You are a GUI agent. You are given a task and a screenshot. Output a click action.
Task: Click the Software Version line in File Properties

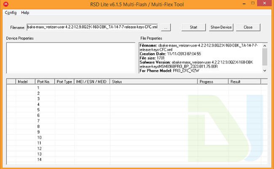(196, 64)
